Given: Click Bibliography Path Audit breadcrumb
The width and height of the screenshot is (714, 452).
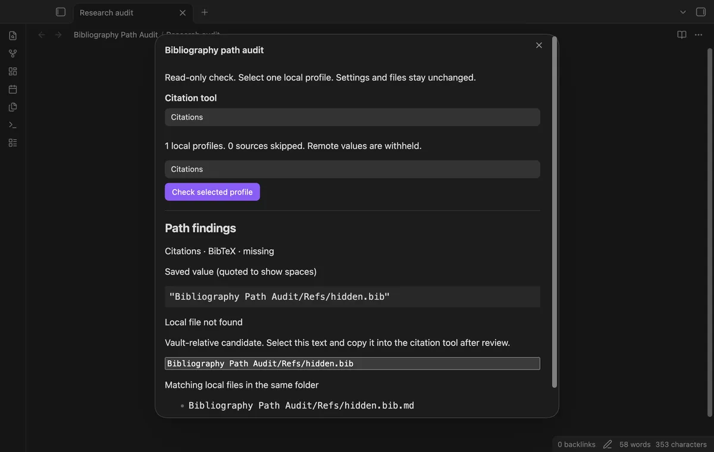Looking at the screenshot, I should 115,35.
